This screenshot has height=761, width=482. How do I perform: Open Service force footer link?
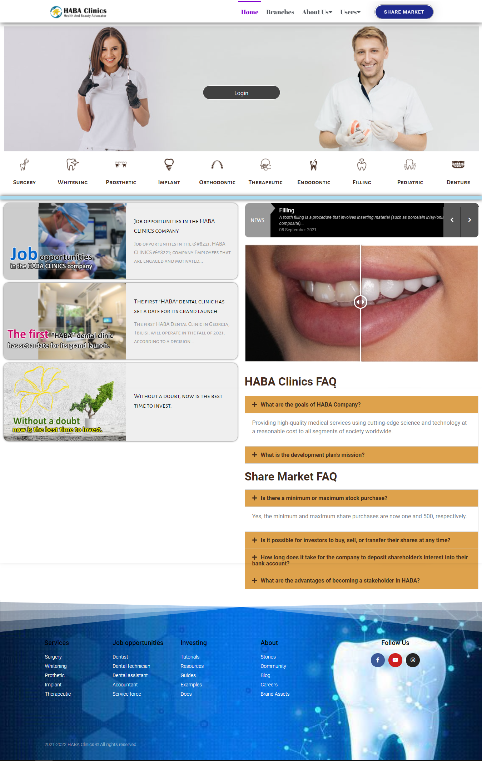tap(127, 694)
